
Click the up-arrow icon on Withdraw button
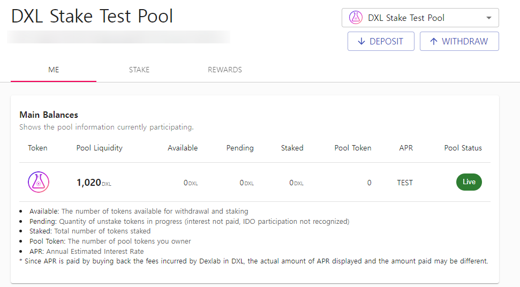(433, 41)
